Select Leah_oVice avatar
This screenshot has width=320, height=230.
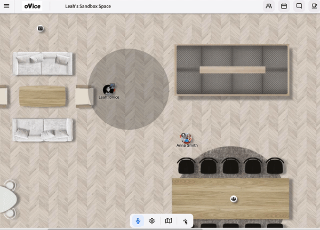click(x=109, y=90)
